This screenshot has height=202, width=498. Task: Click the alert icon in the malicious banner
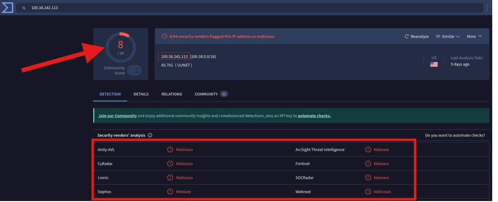pos(164,36)
